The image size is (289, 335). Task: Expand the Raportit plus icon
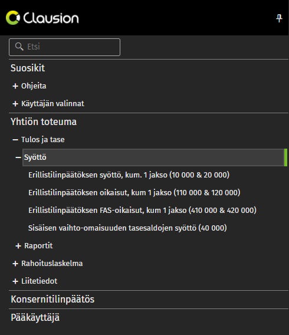coord(18,246)
